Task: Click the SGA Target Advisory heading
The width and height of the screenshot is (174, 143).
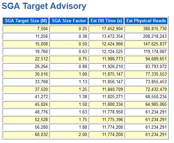Action: pos(44,6)
